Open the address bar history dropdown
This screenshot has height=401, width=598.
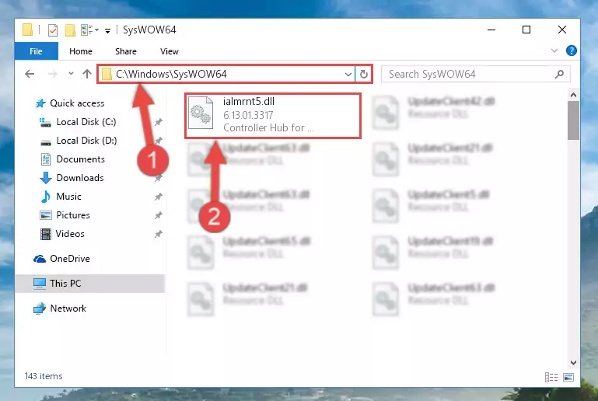coord(348,74)
